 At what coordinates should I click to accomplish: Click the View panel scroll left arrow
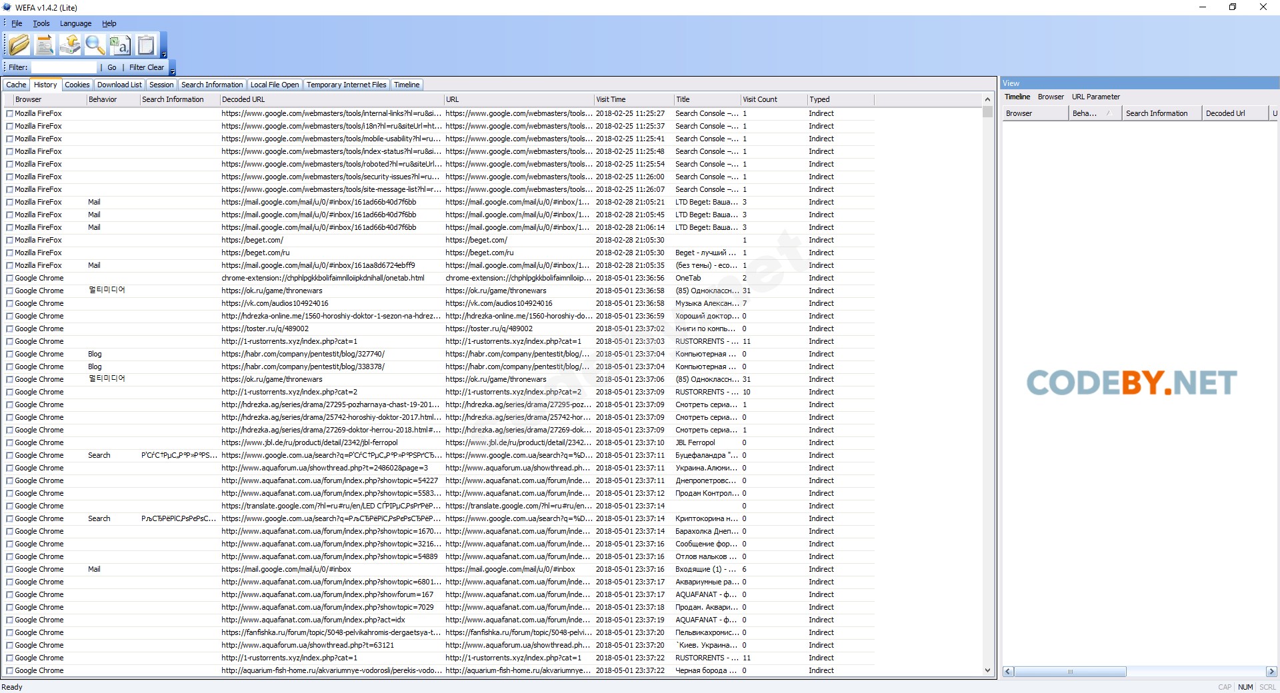[1008, 672]
